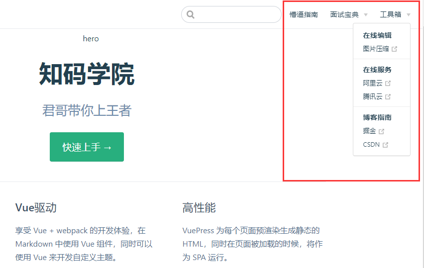Focus the search input field
Screen dimensions: 424x268
[236, 14]
